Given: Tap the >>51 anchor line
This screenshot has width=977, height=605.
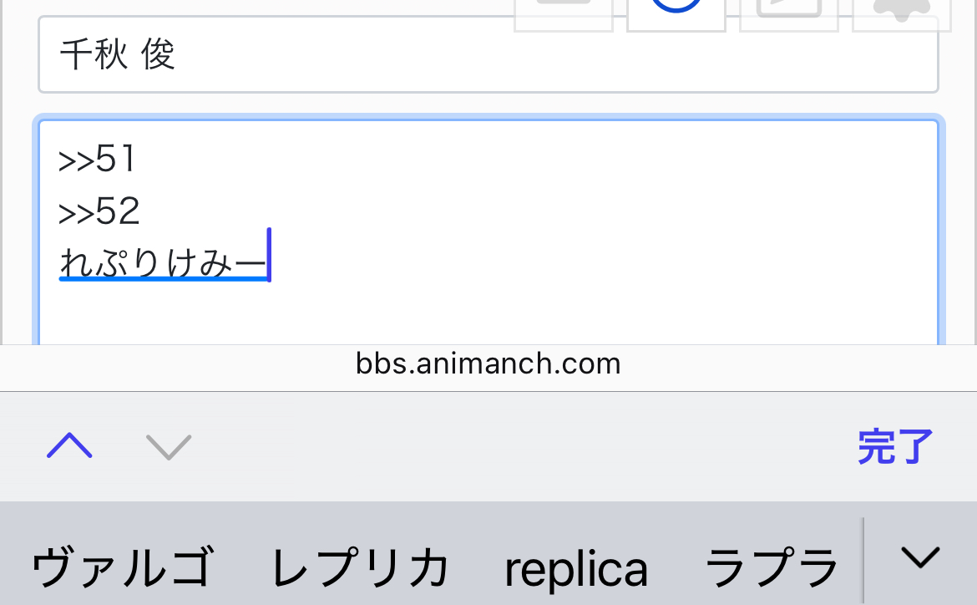Looking at the screenshot, I should pos(97,159).
